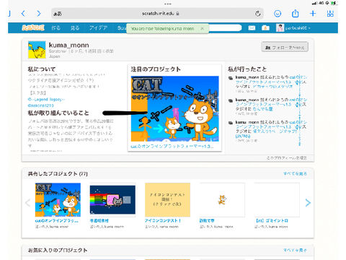Expand the account user dropdown

point(293,28)
